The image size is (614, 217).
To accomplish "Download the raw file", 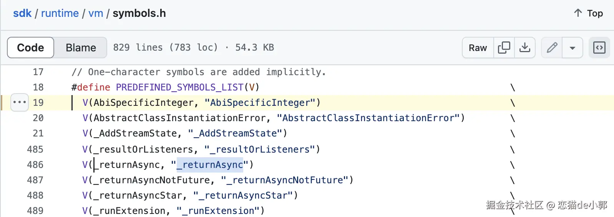I will [524, 48].
